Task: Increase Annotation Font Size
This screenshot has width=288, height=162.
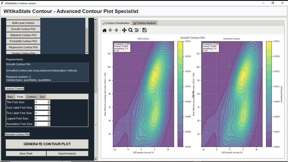Action: point(49,123)
